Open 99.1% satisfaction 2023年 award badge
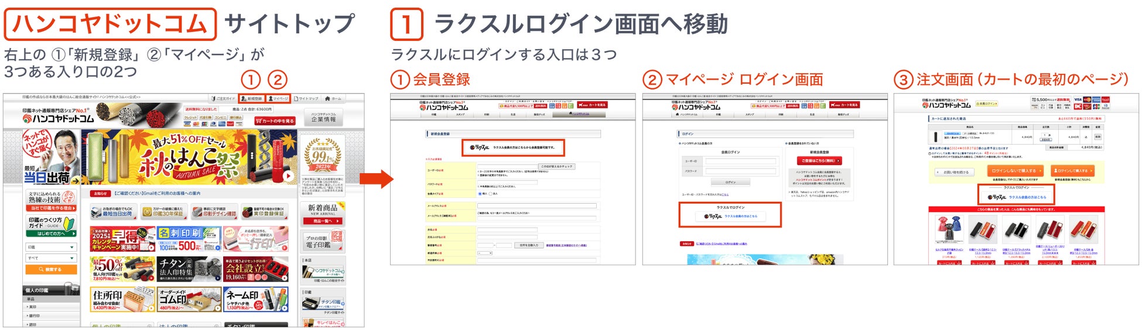 click(323, 154)
